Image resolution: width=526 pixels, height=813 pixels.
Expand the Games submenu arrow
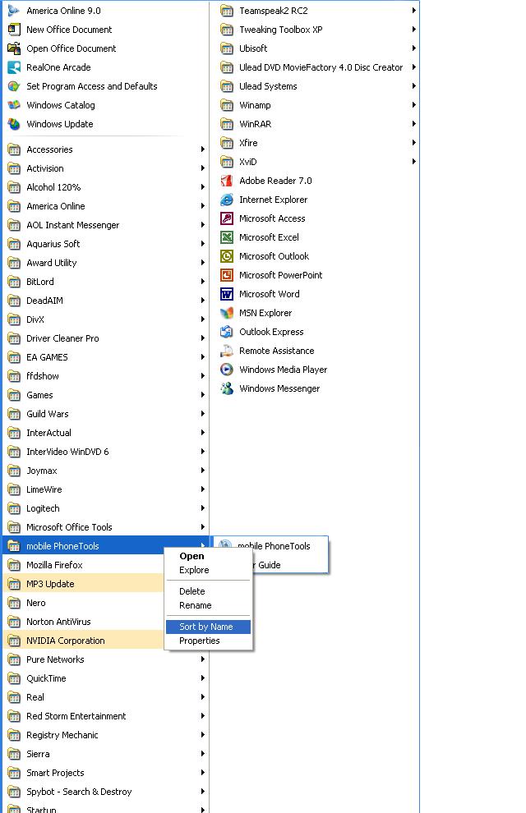[203, 395]
